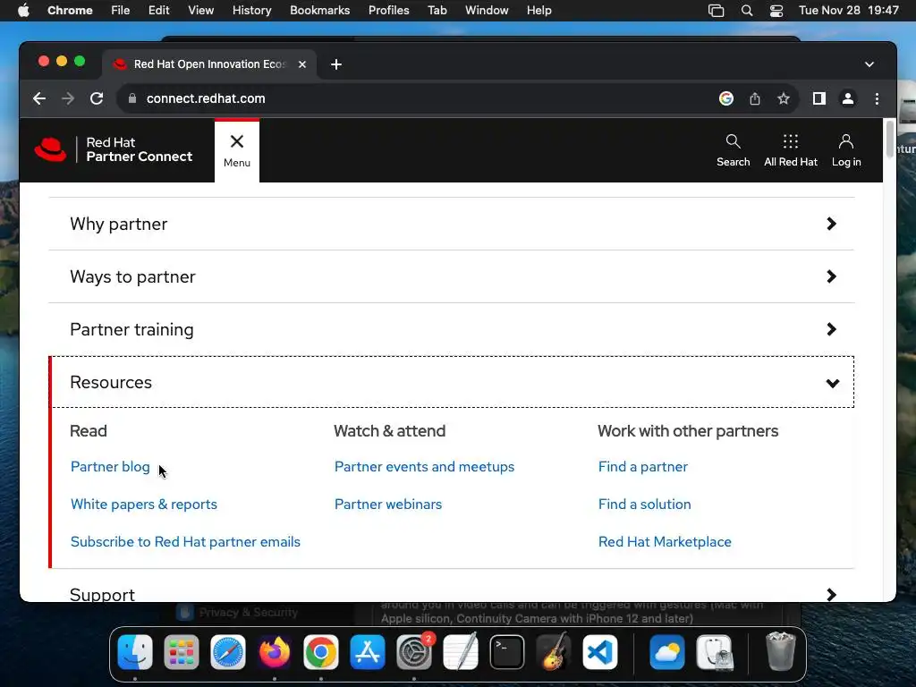Open the History menu
This screenshot has width=916, height=687.
251,11
